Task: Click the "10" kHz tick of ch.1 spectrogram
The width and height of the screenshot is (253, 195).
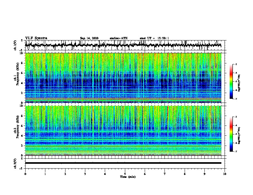Action: click(x=22, y=54)
